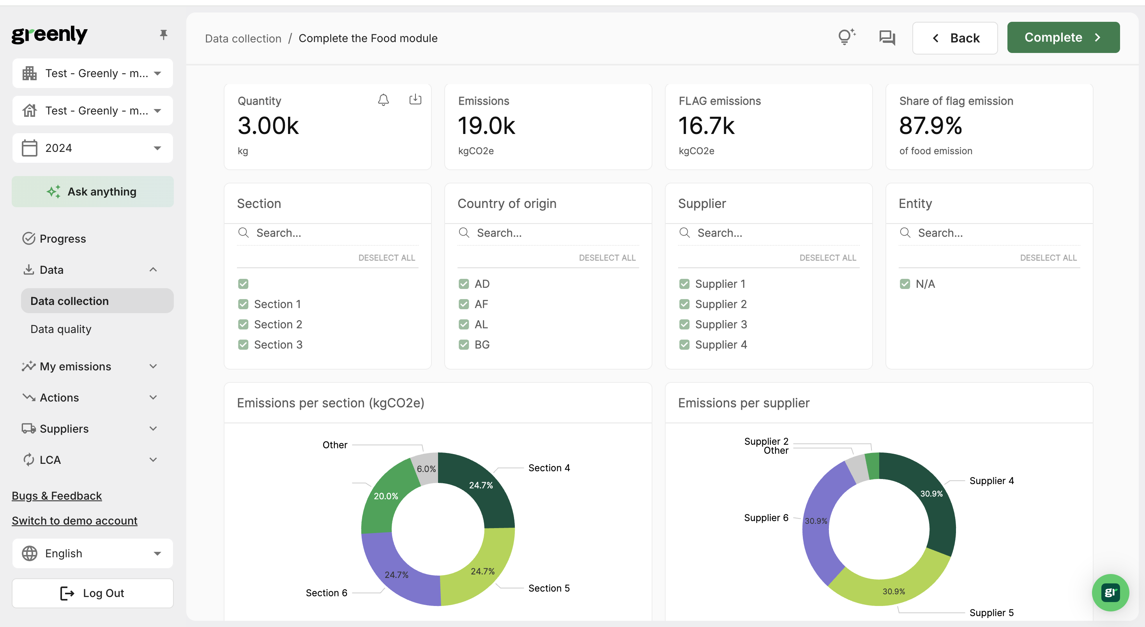Click the lightbulb suggestions icon
This screenshot has width=1145, height=627.
pos(846,37)
